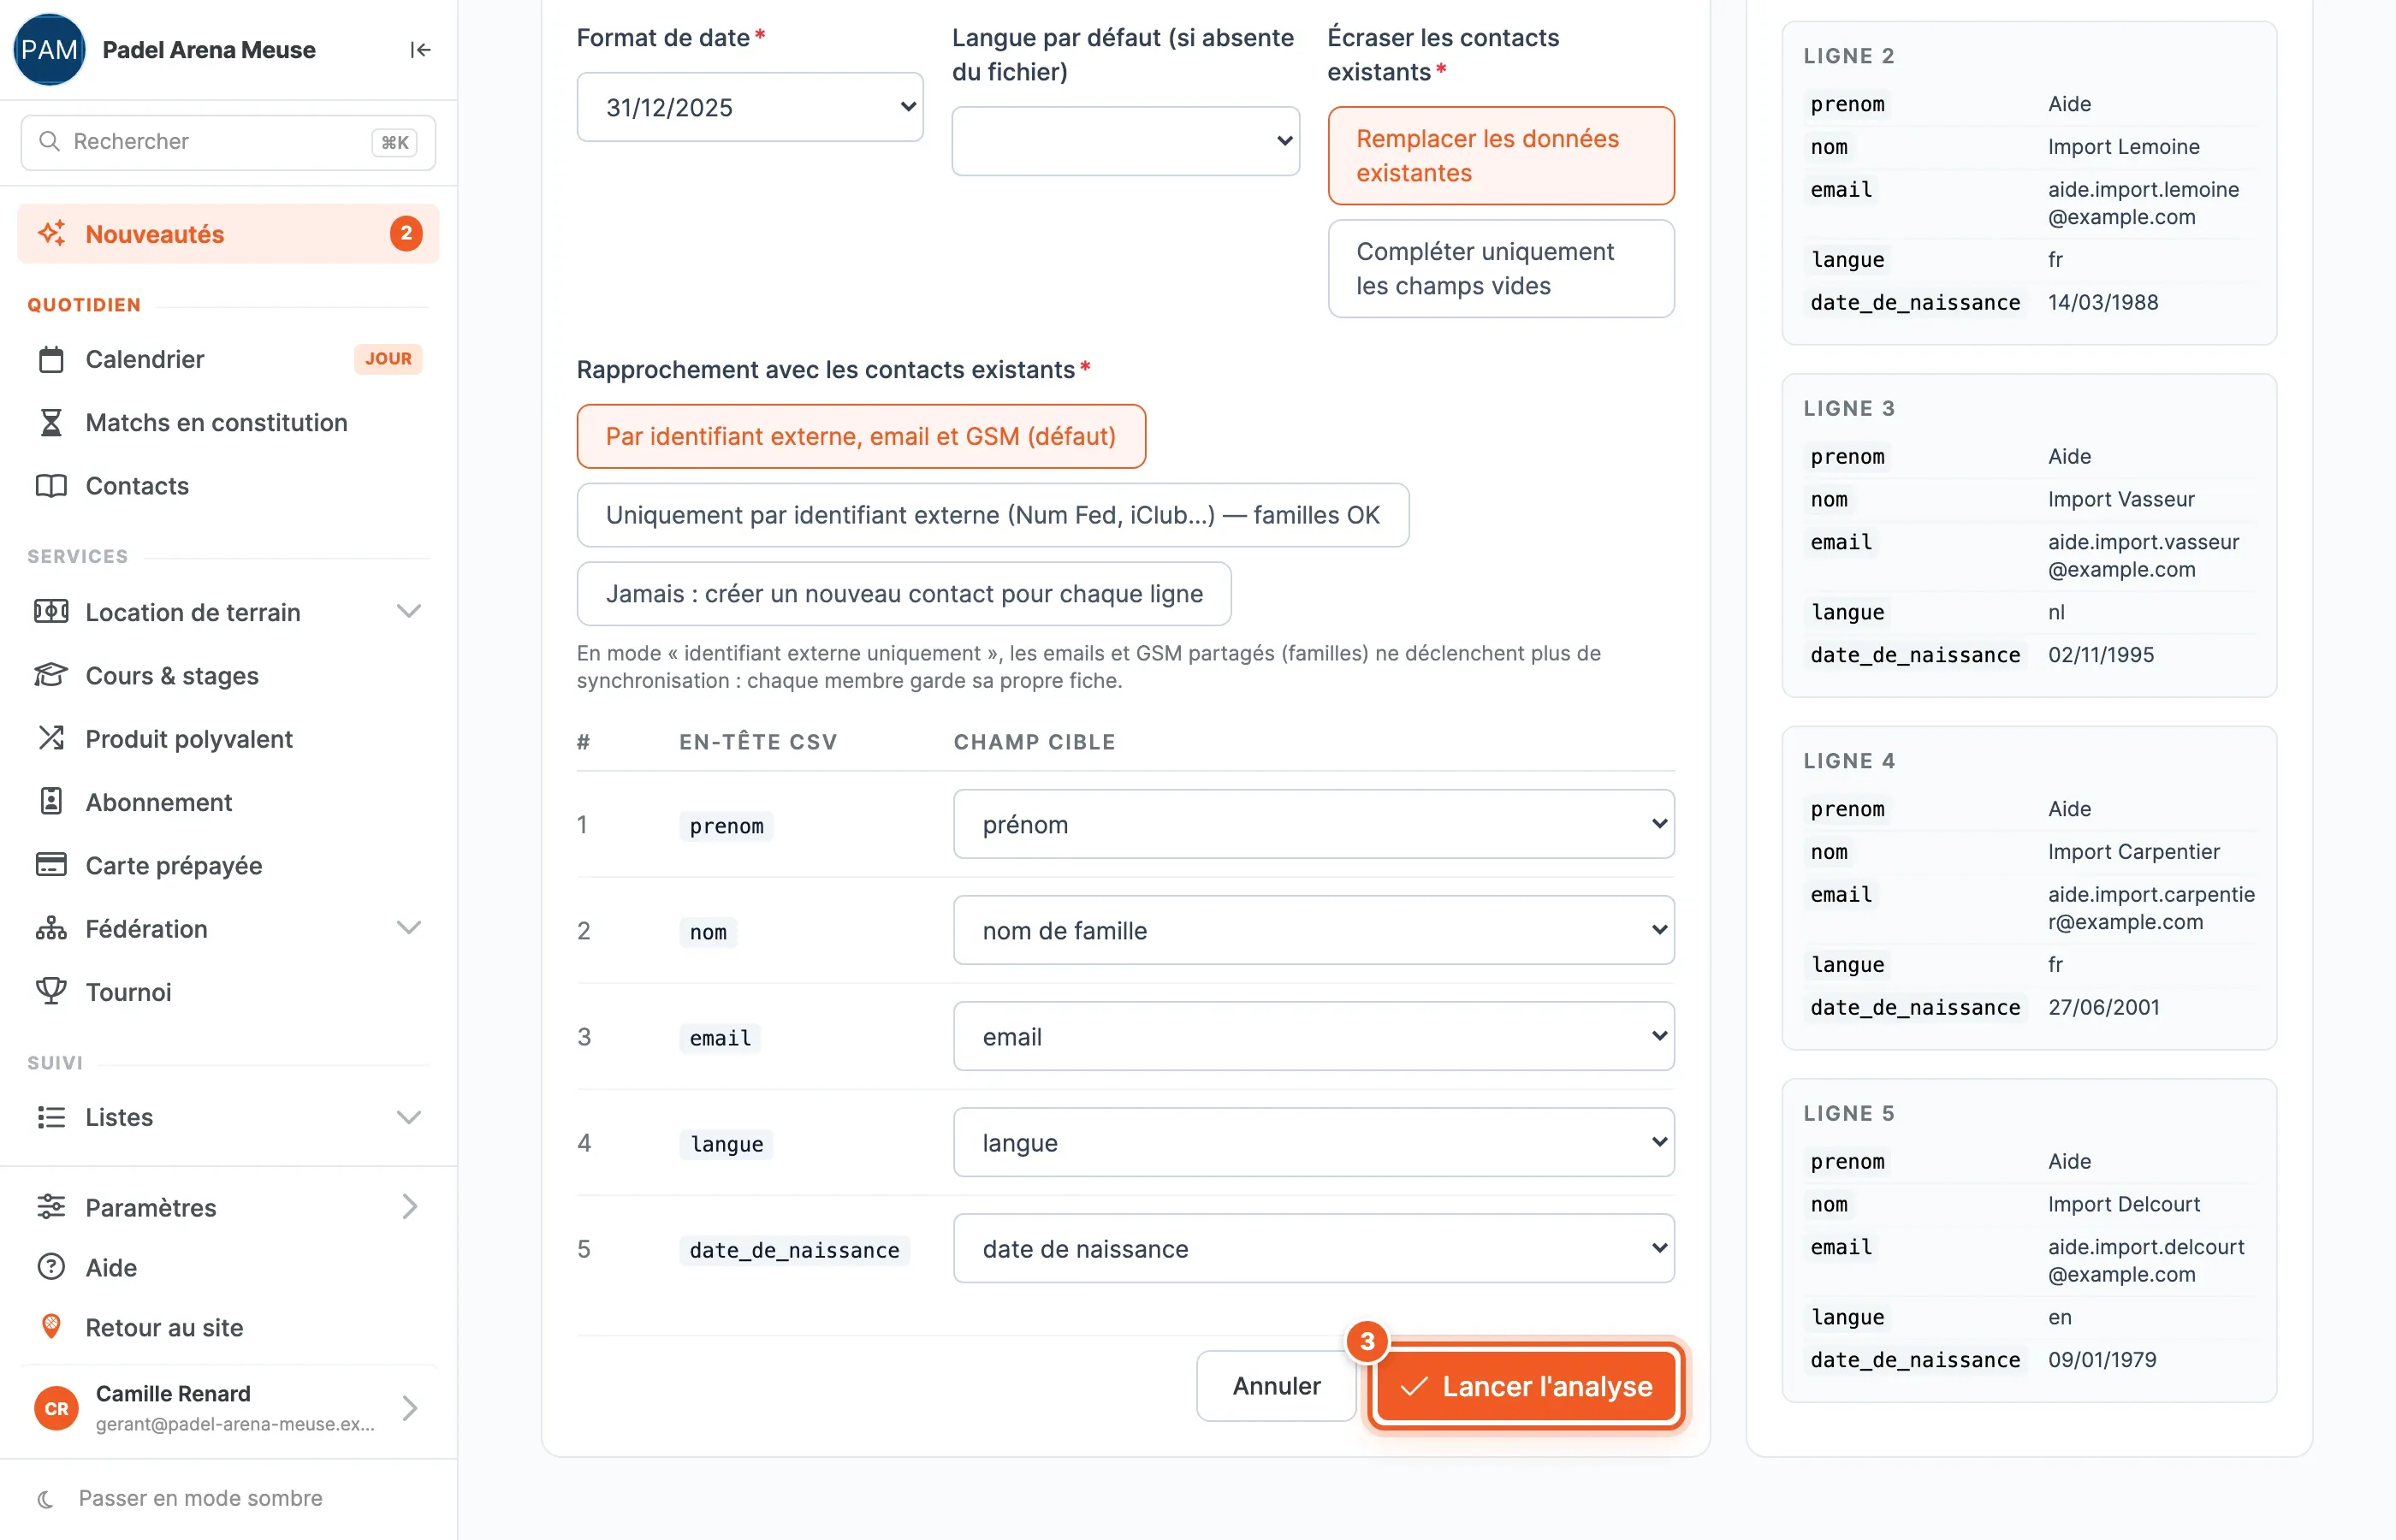The image size is (2396, 1540).
Task: Click the Location de terrain field icon
Action: (51, 612)
